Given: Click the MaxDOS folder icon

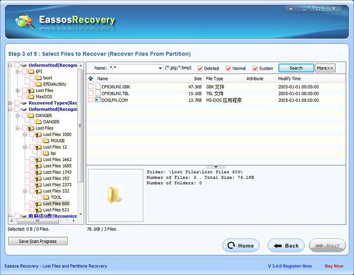Looking at the screenshot, I should [31, 97].
